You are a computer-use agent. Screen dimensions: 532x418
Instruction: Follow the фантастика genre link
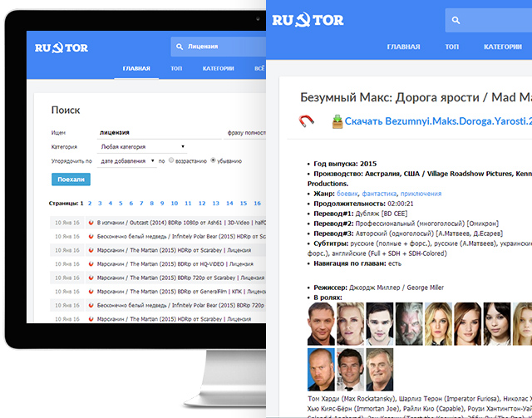click(379, 194)
